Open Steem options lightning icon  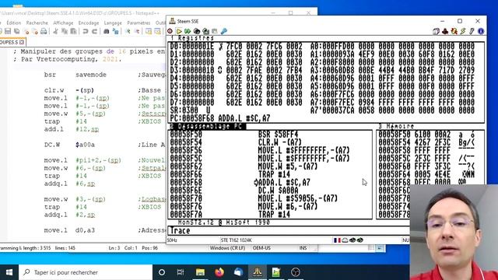click(463, 31)
